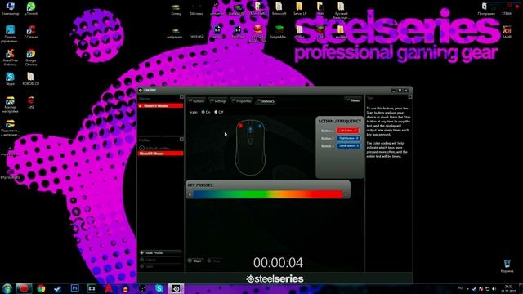Open Google Chrome from the taskbar
The width and height of the screenshot is (523, 294).
click(x=41, y=288)
